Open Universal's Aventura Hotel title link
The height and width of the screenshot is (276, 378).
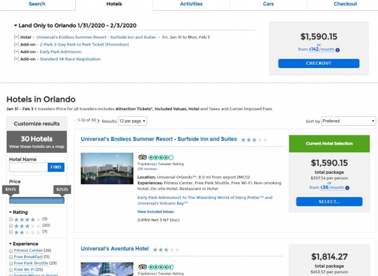pos(115,249)
